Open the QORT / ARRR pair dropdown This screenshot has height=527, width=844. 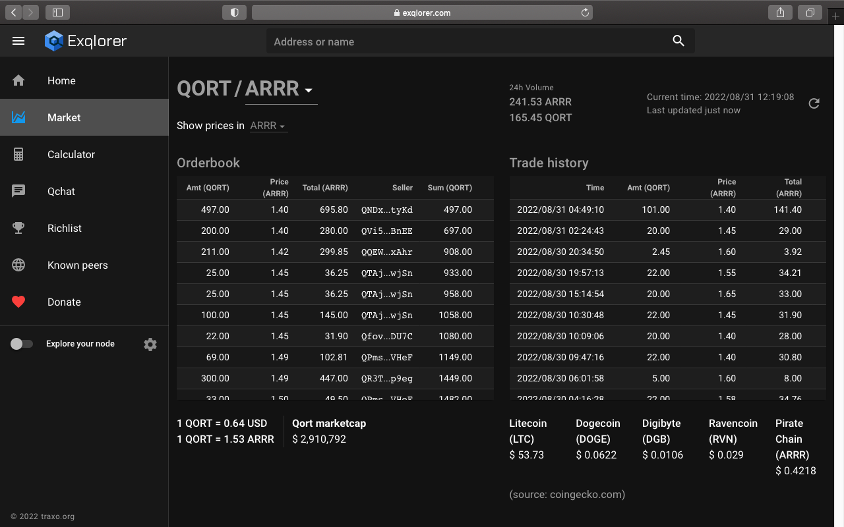click(281, 89)
